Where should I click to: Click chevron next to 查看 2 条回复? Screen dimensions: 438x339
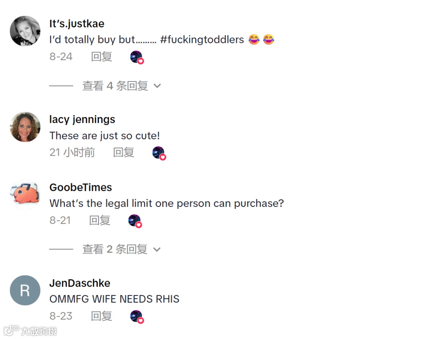[157, 249]
